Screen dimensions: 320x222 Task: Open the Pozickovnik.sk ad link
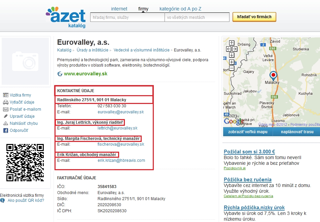[235, 168]
